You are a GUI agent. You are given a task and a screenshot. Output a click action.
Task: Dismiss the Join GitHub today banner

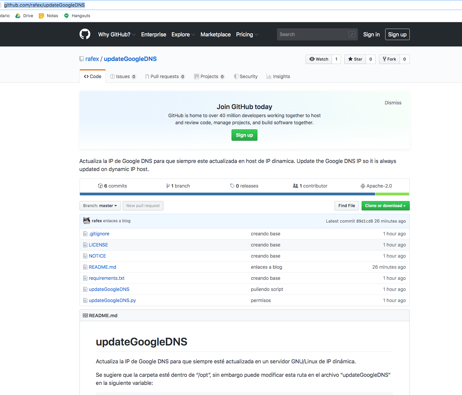point(393,103)
